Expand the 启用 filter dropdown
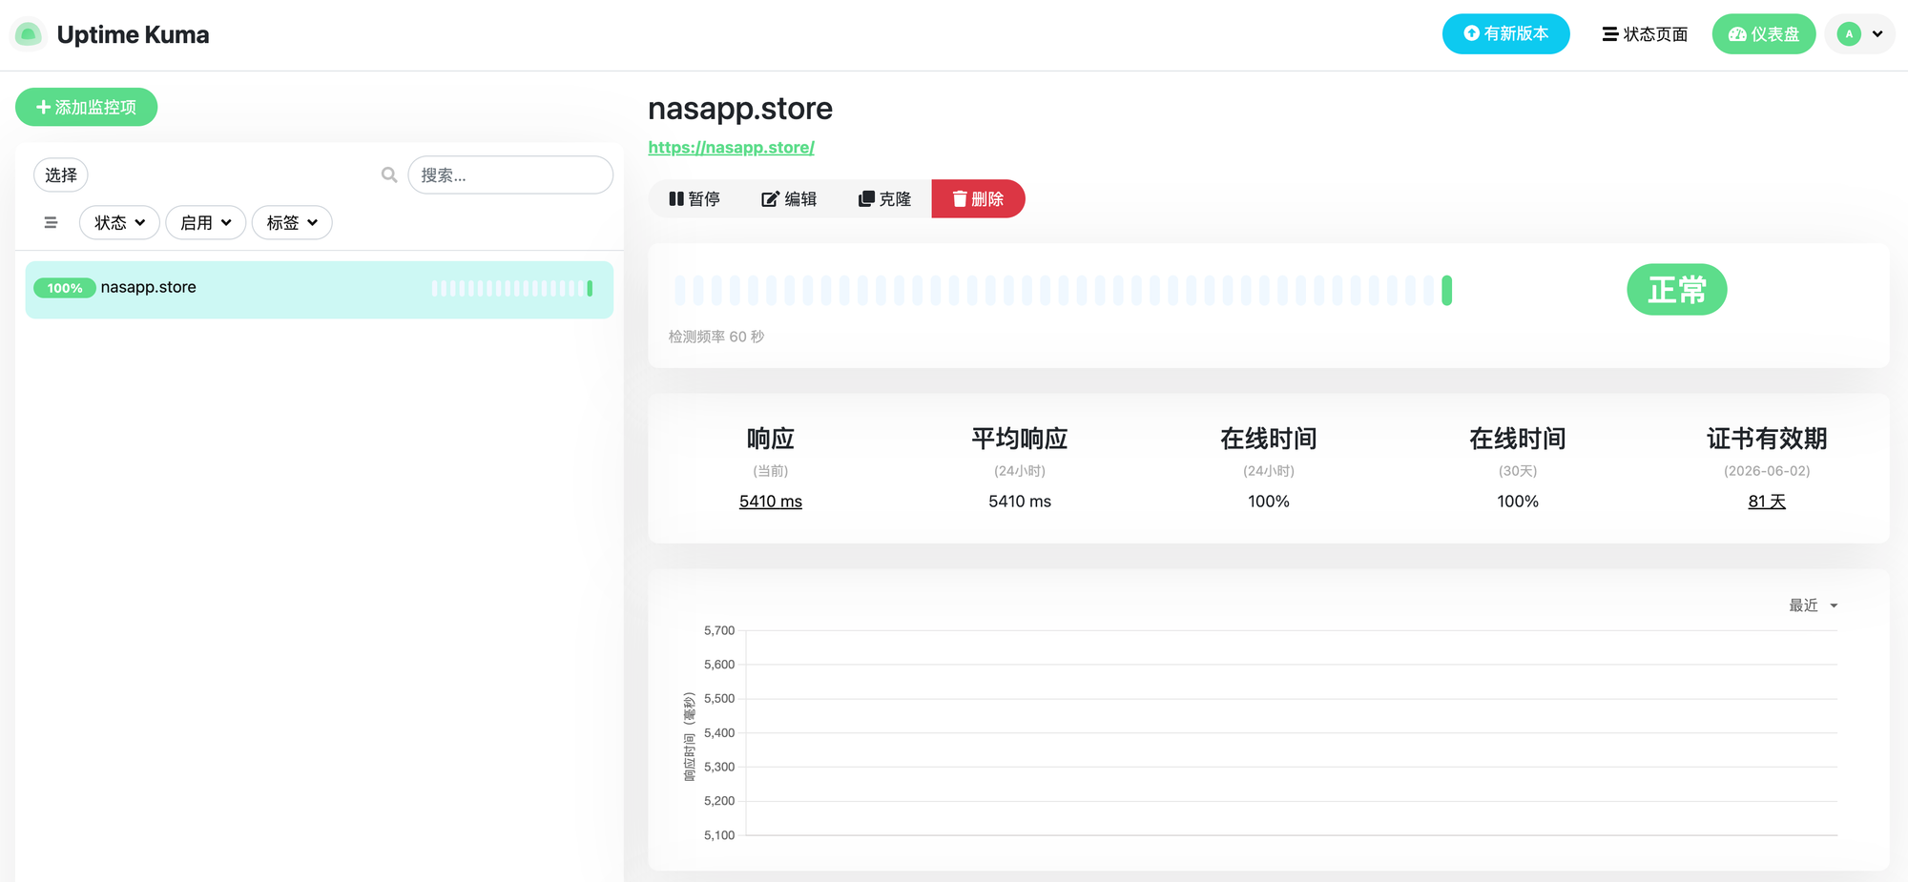This screenshot has height=882, width=1908. pyautogui.click(x=206, y=223)
